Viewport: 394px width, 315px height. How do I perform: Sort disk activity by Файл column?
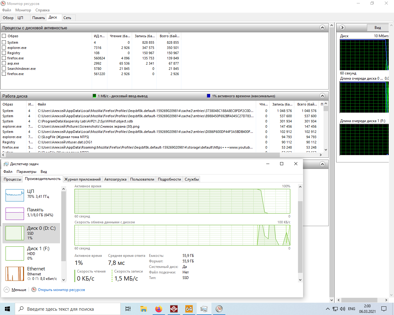point(146,104)
